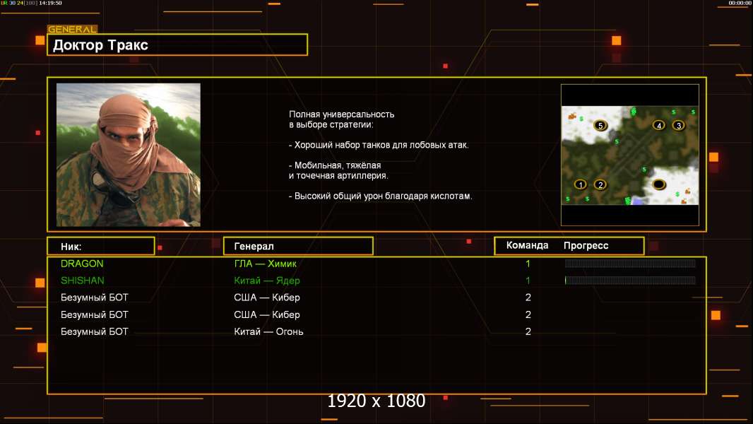The width and height of the screenshot is (753, 424).
Task: Click SHISHAN's loading progress bar
Action: [x=630, y=280]
